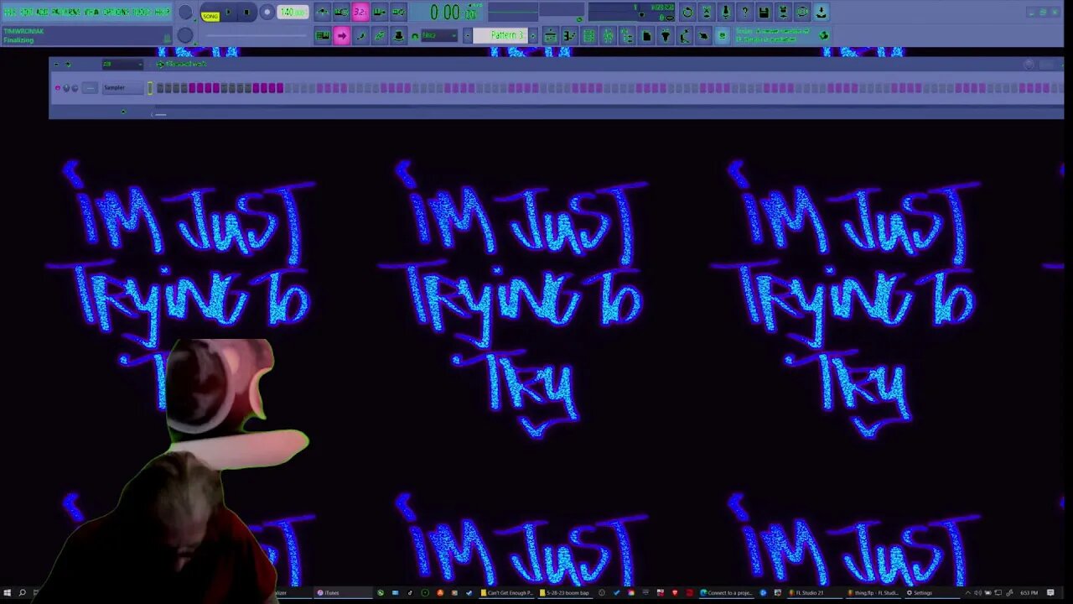Click the scissors audio editor icon
Screen dimensions: 1073x604
click(x=706, y=12)
